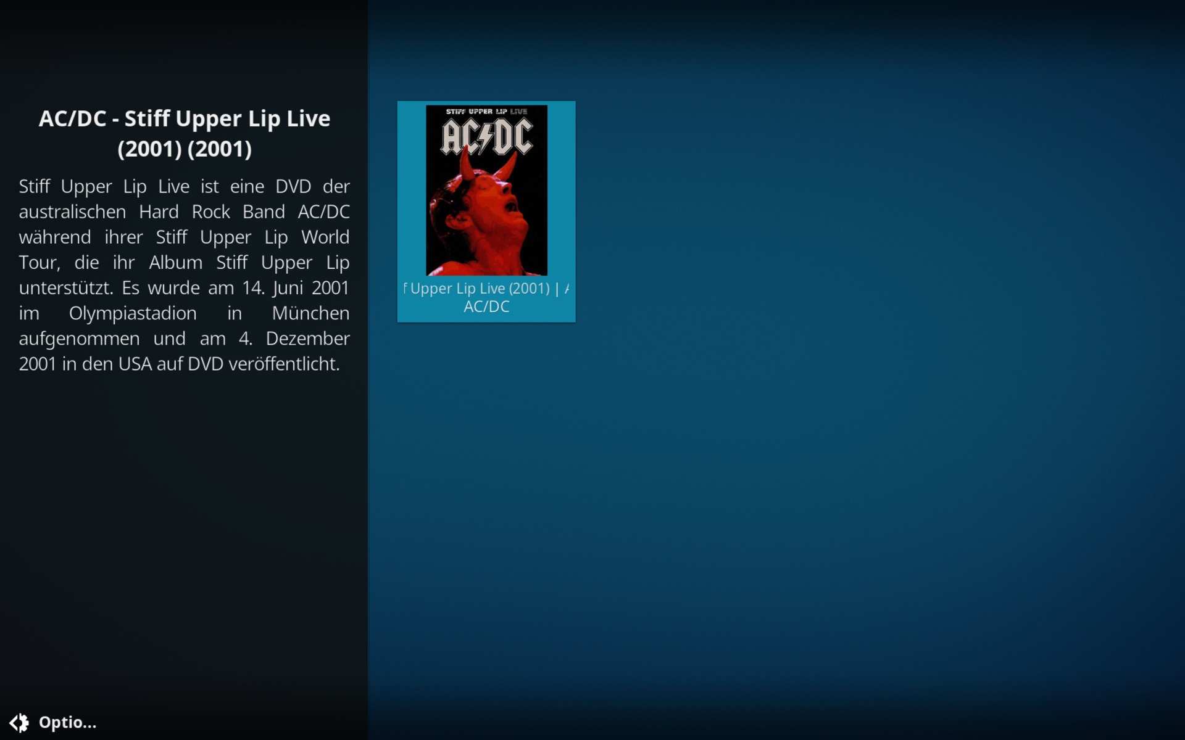1185x740 pixels.
Task: Open the Options gear icon
Action: (x=19, y=722)
